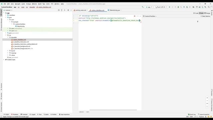Open the Android project view dropdown

coord(8,10)
